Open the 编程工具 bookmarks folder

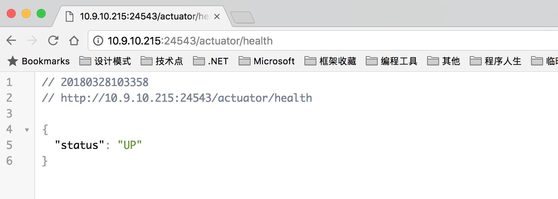click(x=392, y=61)
